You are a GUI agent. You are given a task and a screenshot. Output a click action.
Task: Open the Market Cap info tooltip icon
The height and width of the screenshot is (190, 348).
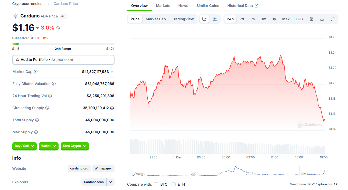pyautogui.click(x=36, y=72)
